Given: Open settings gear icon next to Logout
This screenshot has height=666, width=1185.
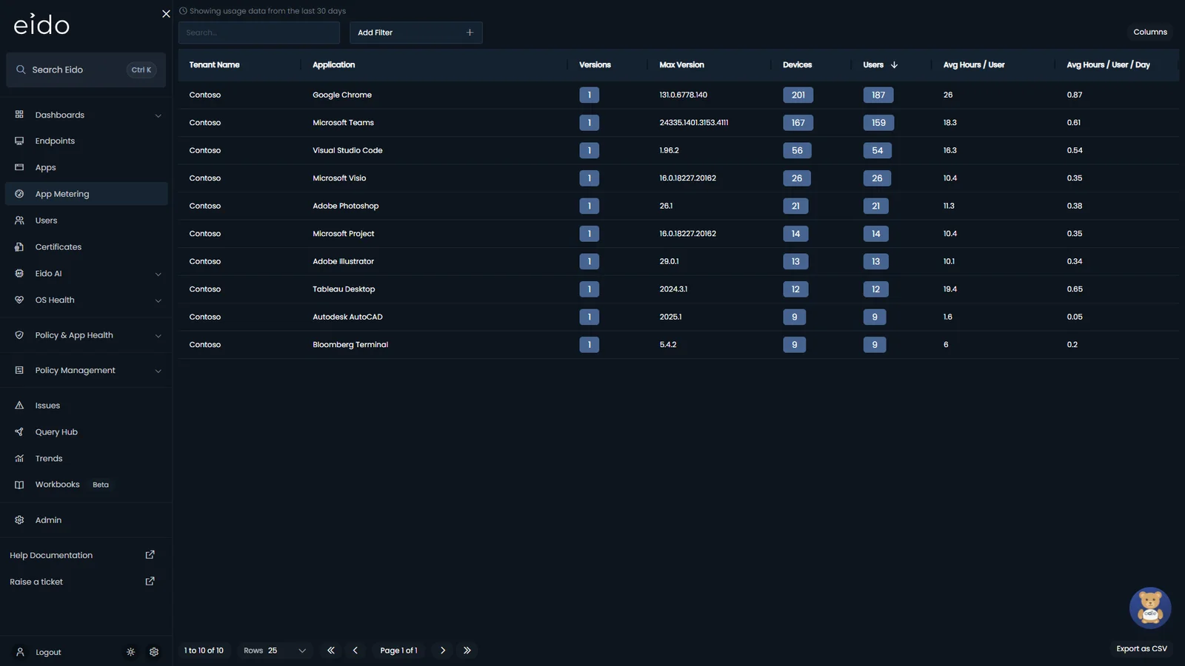Looking at the screenshot, I should (x=154, y=652).
